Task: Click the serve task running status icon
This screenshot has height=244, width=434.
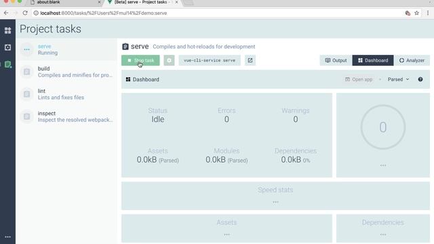Action: click(x=27, y=49)
